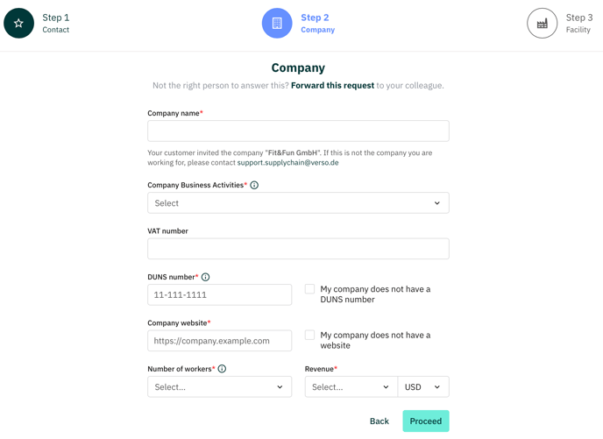Open the 'Forward this request' link
Viewport: 603px width, 439px height.
coord(332,85)
